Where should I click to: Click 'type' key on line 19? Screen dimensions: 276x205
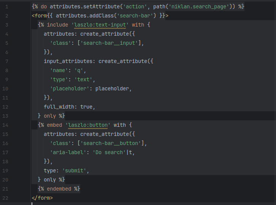pos(50,170)
